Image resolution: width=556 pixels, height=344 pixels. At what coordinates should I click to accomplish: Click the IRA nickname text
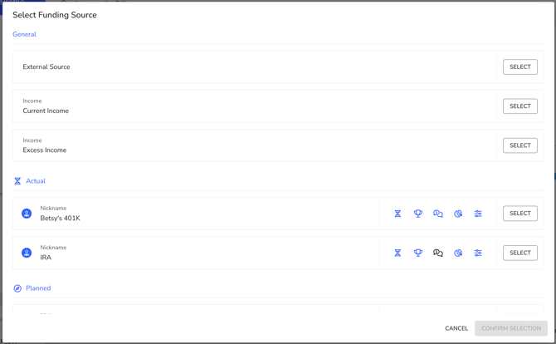tap(46, 258)
